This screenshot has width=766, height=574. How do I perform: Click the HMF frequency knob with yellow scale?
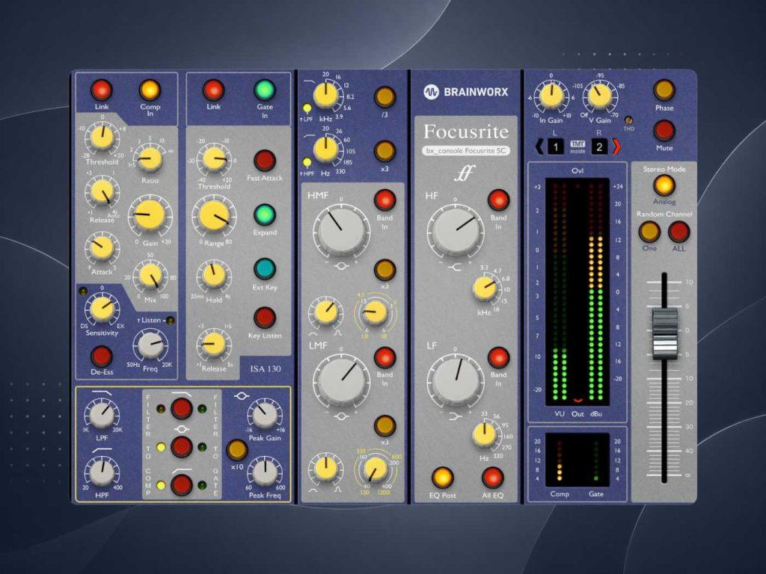pos(375,312)
